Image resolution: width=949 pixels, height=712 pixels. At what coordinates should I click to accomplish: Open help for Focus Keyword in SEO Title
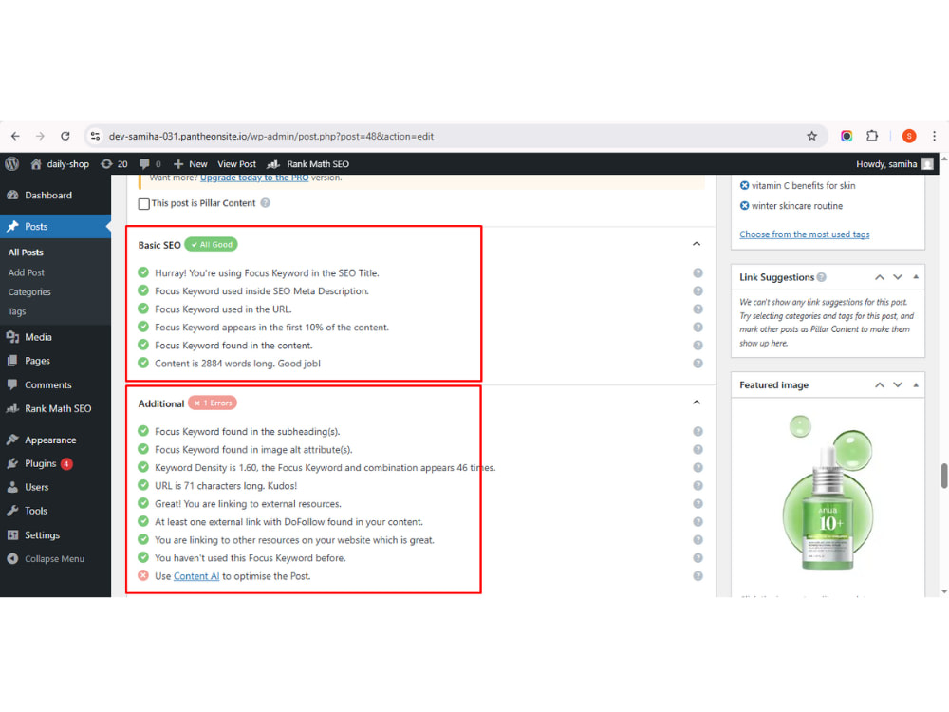coord(698,273)
